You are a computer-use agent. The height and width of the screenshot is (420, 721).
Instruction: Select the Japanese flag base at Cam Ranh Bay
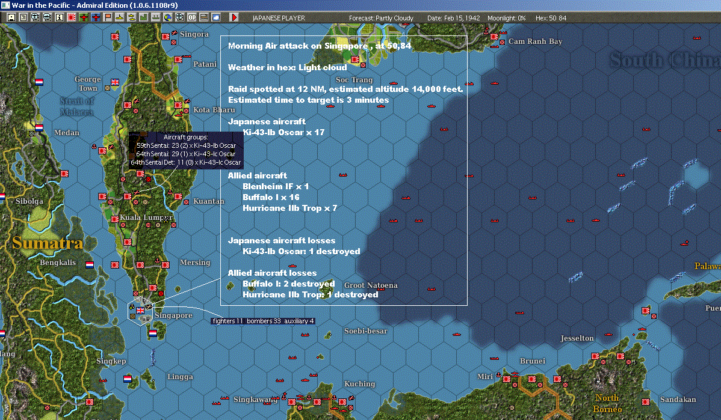tap(494, 37)
